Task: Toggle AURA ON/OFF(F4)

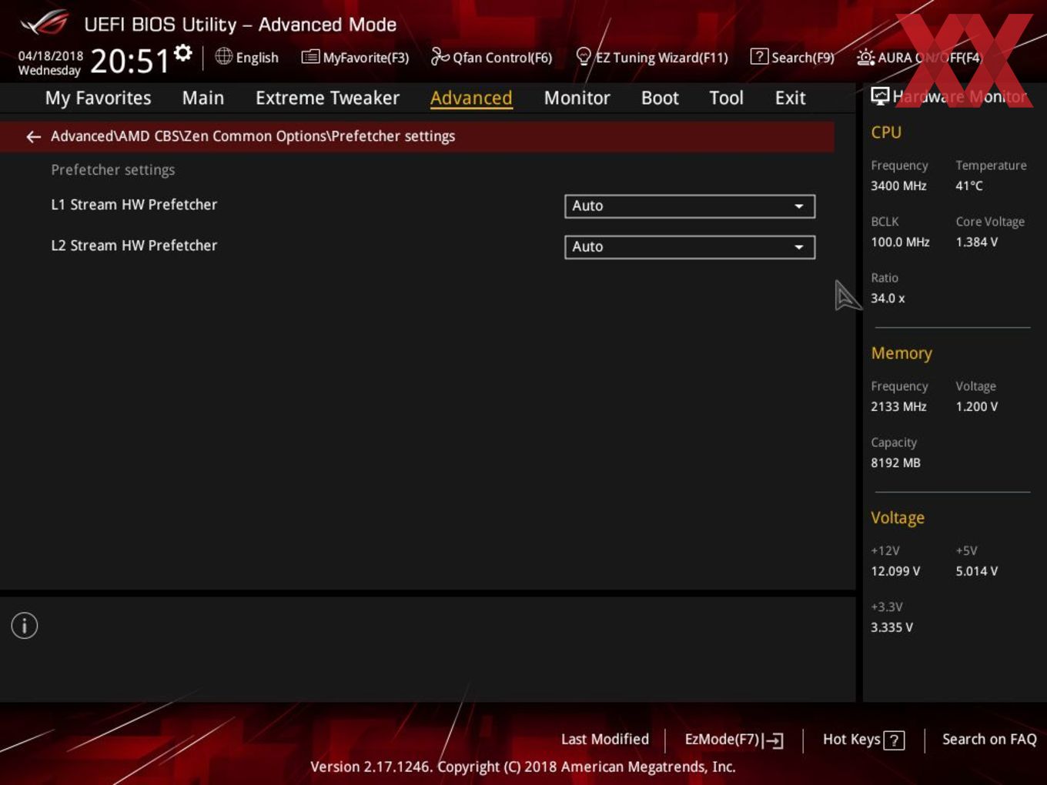Action: [x=919, y=57]
